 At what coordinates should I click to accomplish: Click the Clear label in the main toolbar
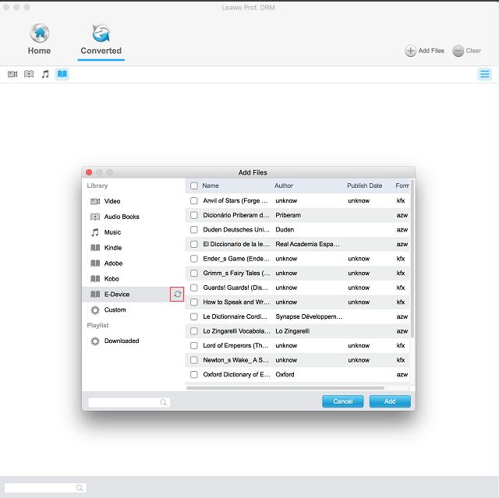[473, 51]
